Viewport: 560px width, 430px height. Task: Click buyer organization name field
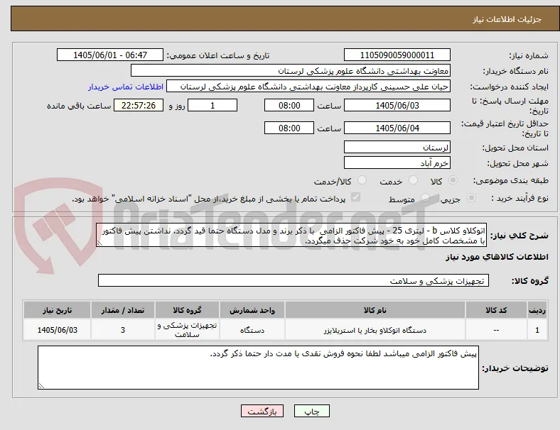tap(291, 70)
